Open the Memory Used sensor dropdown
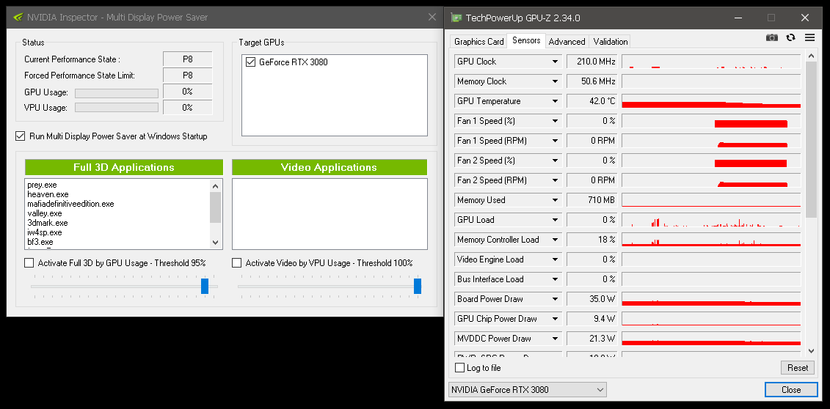 (555, 200)
